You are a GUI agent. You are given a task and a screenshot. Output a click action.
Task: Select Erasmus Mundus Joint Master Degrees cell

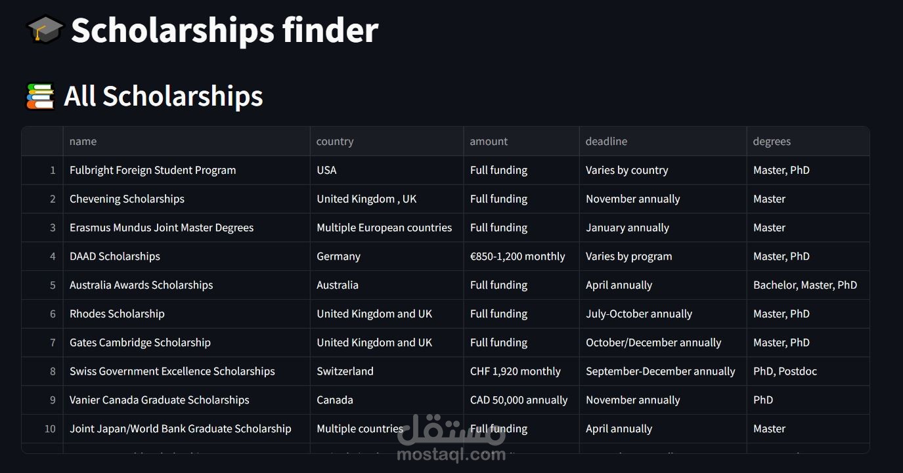pyautogui.click(x=187, y=228)
